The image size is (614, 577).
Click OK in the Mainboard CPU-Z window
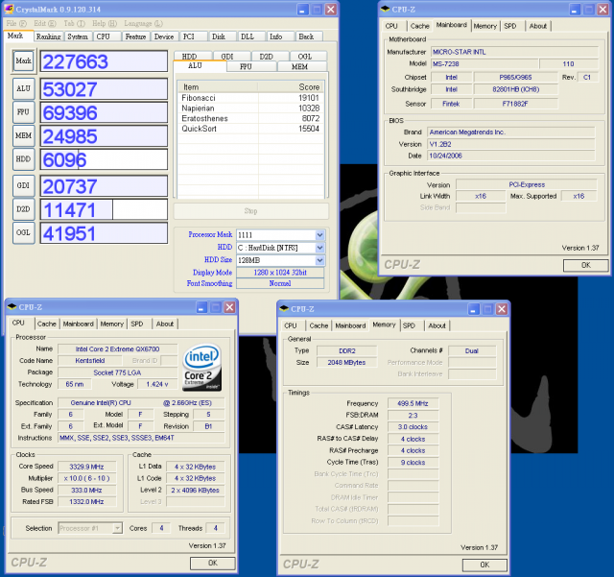(x=586, y=265)
